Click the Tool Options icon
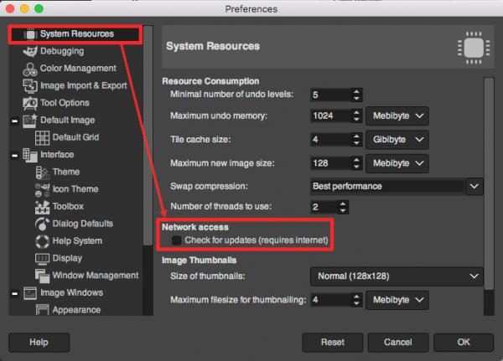The image size is (503, 361). (30, 103)
